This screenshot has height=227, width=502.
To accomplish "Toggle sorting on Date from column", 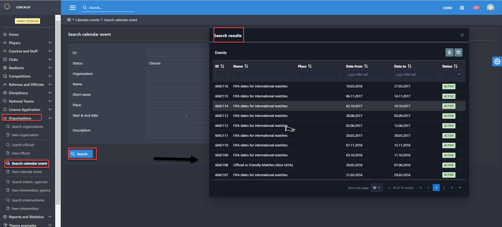I will [366, 66].
